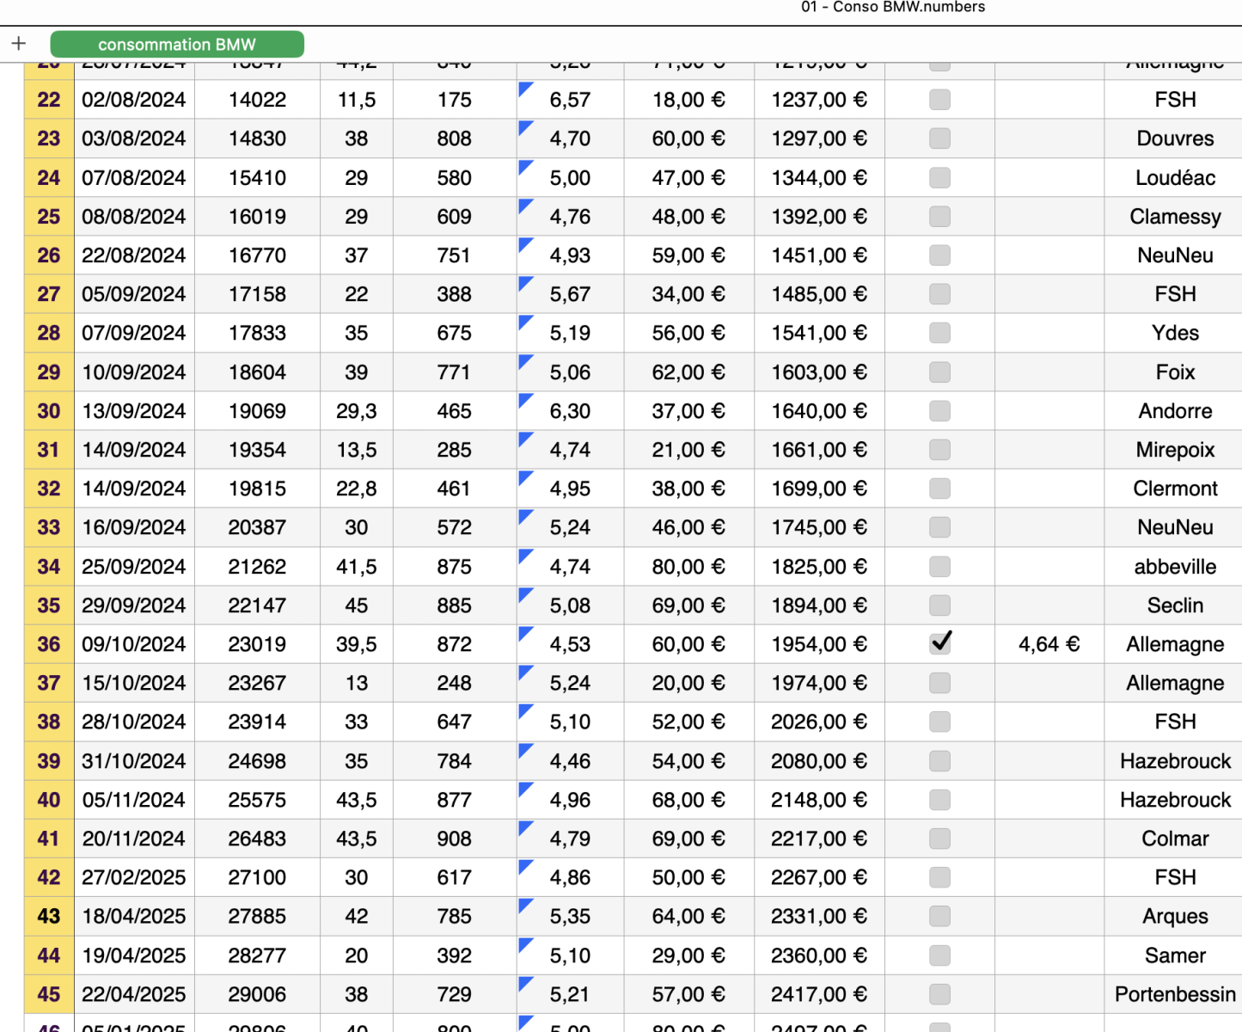Select location cell Foix
The height and width of the screenshot is (1032, 1242).
tap(1175, 372)
